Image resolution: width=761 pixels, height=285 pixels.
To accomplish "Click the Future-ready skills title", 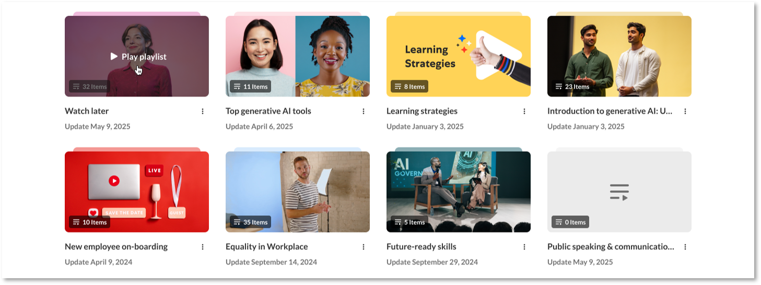I will (422, 246).
